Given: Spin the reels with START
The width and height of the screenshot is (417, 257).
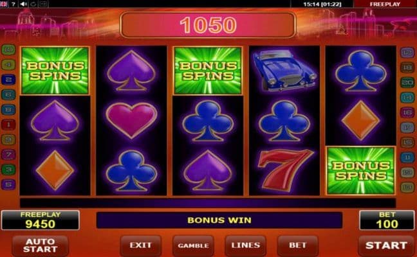Looking at the screenshot, I should pos(386,245).
